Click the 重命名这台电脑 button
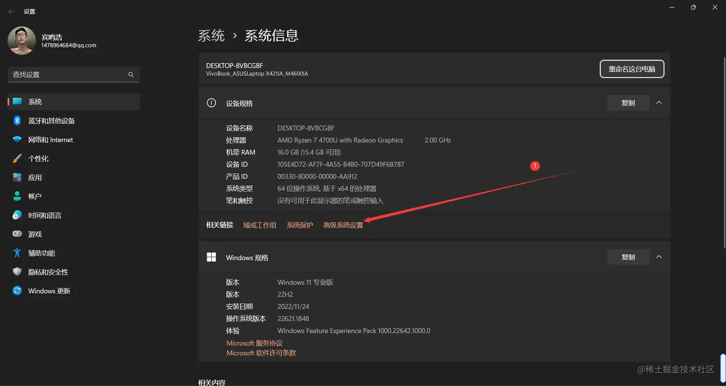 [x=632, y=69]
